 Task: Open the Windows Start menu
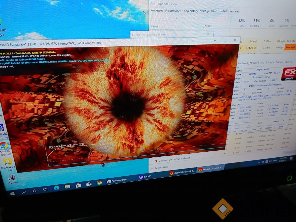point(12,194)
